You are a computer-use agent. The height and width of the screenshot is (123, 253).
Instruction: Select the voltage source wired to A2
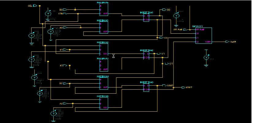[x=53, y=114]
